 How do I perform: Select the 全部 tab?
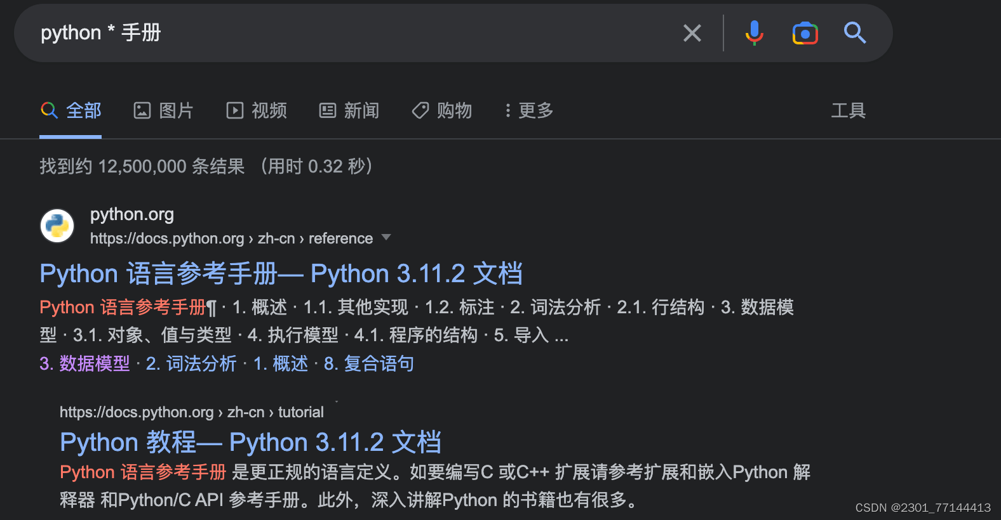coord(71,111)
